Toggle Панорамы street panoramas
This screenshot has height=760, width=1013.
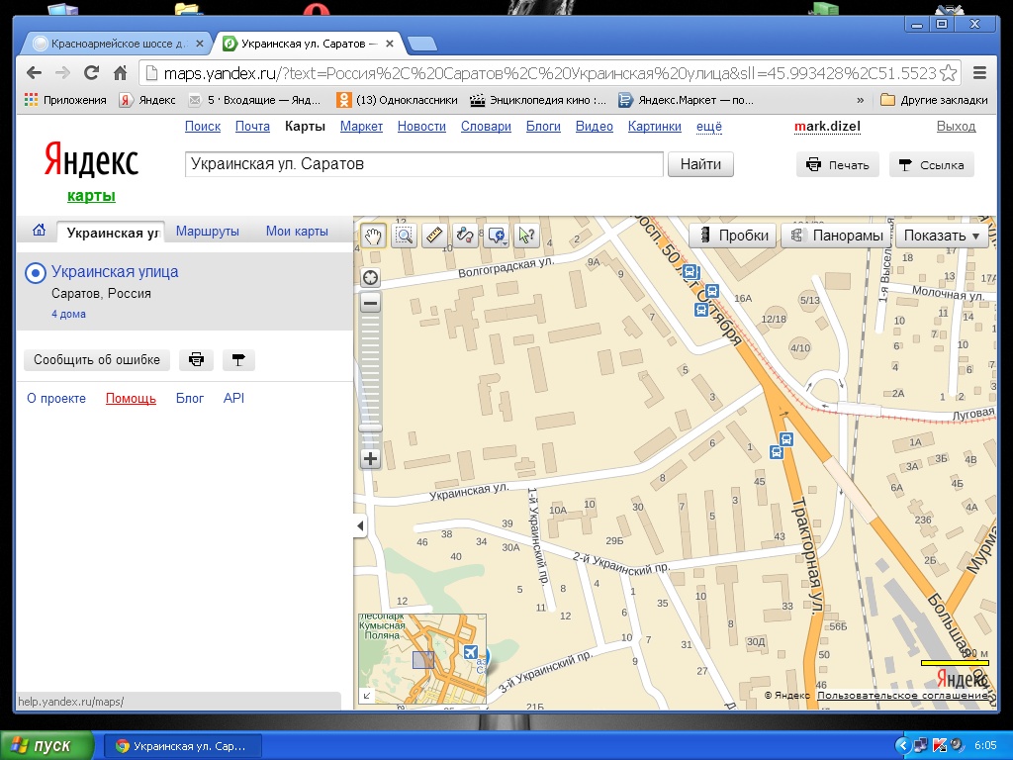(837, 236)
